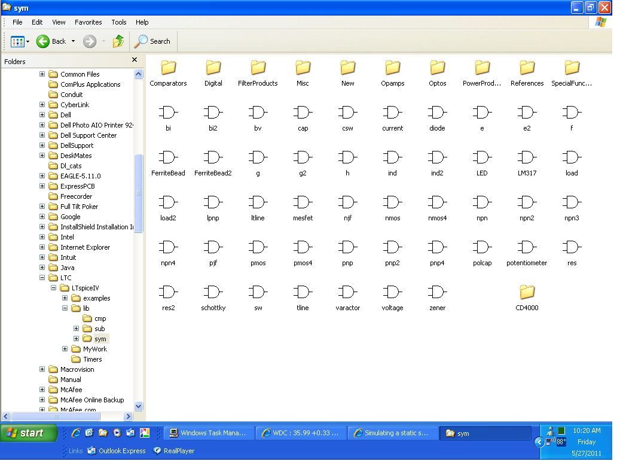
Task: Expand the MyWork folder node
Action: [x=65, y=349]
